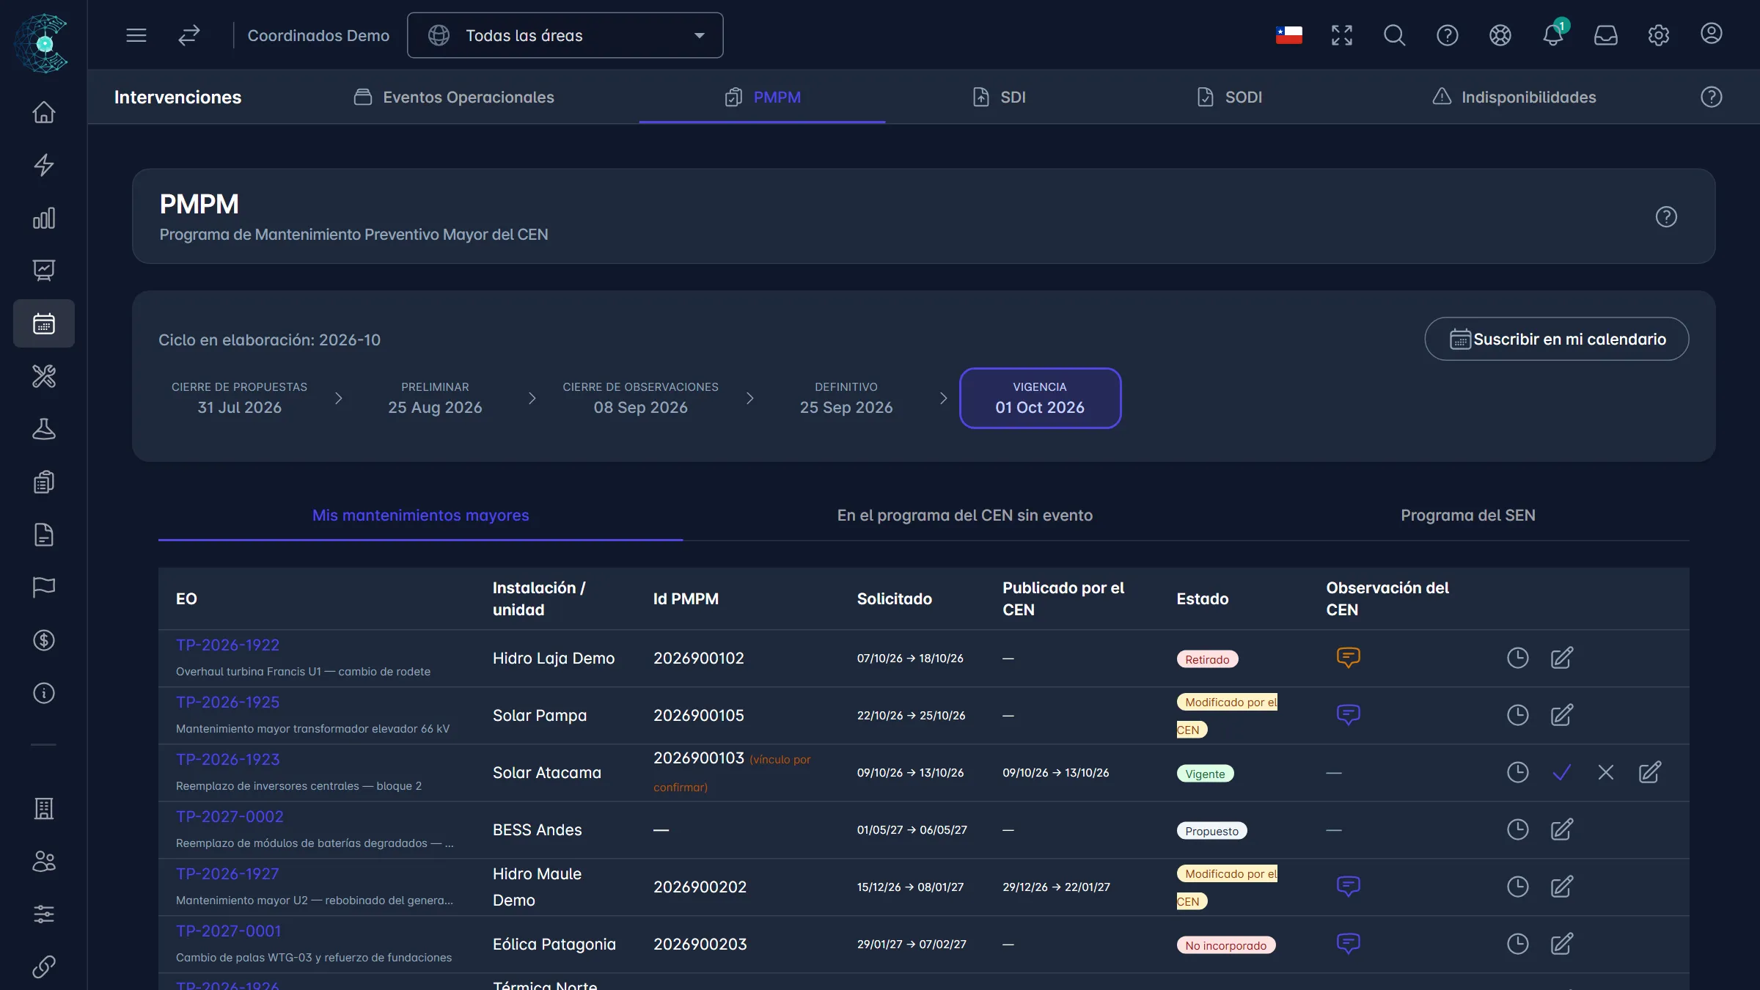Go to home in sidebar
Screen dimensions: 1760x990
pos(44,112)
